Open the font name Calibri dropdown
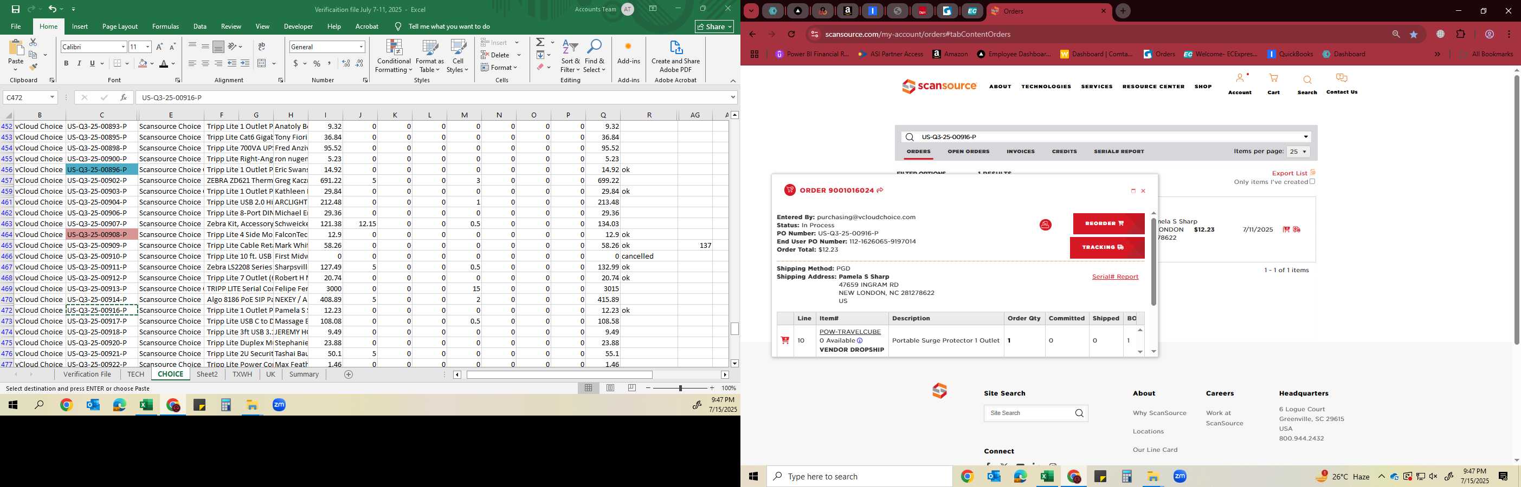This screenshot has width=1521, height=487. (123, 47)
